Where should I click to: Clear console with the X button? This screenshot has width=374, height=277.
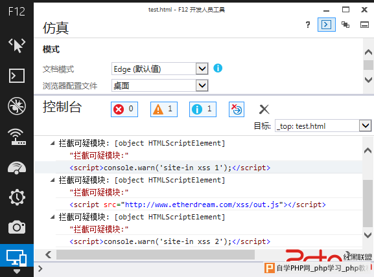coord(264,109)
